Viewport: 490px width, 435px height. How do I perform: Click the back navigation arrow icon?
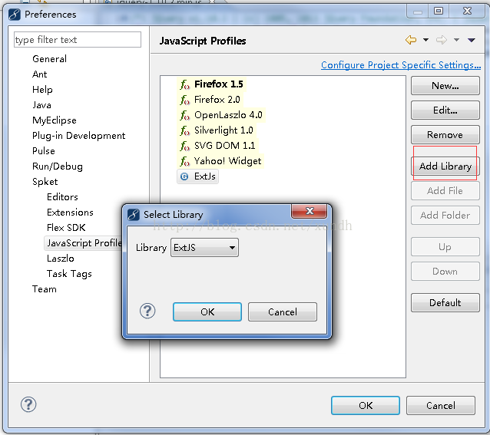point(411,40)
